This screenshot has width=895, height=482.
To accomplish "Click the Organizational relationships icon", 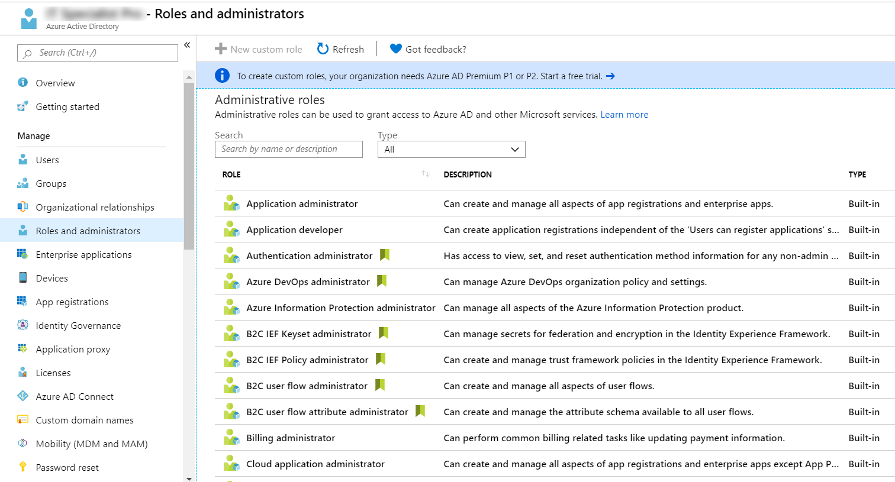I will click(22, 207).
